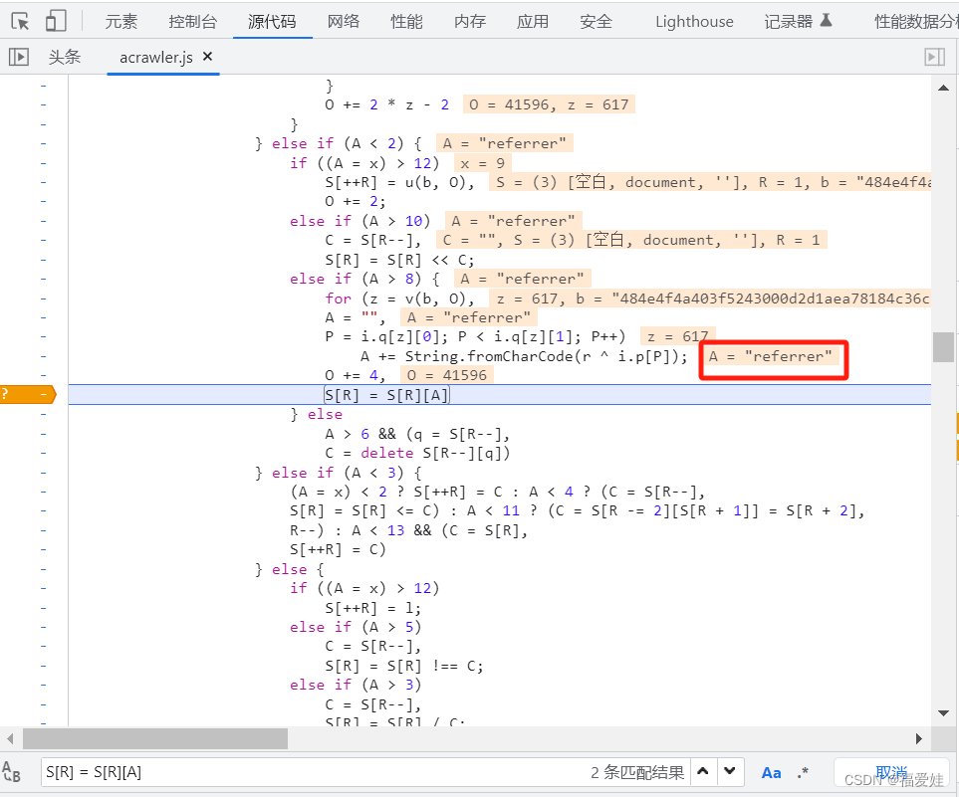Click the inline value x = 9

click(483, 164)
